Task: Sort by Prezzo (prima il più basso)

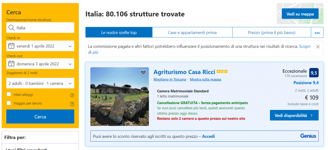Action: coord(271,32)
